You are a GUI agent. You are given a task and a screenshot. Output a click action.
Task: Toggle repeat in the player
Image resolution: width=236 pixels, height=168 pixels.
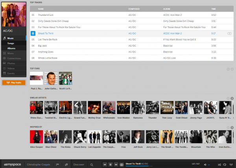225,165
